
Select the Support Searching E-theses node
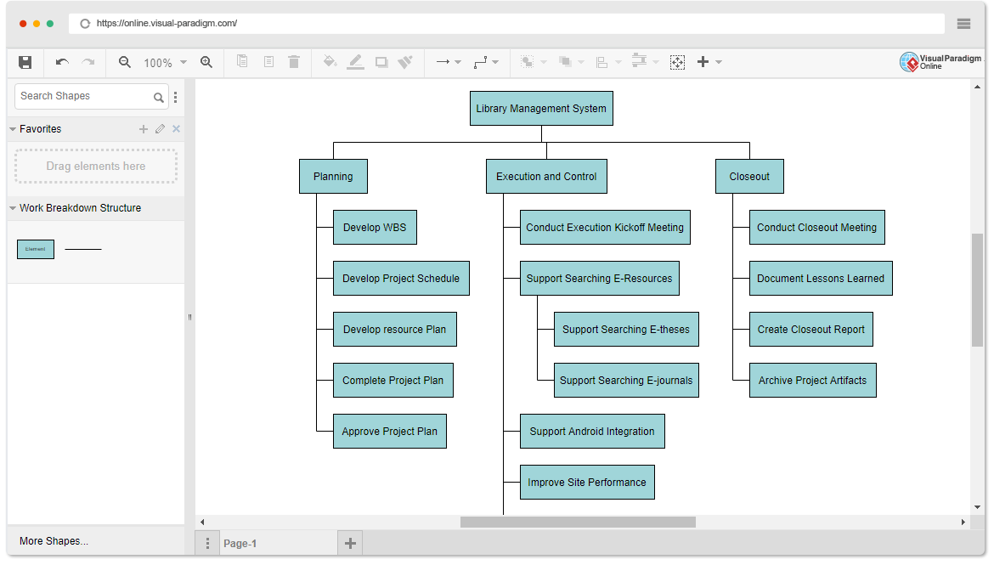pos(626,329)
